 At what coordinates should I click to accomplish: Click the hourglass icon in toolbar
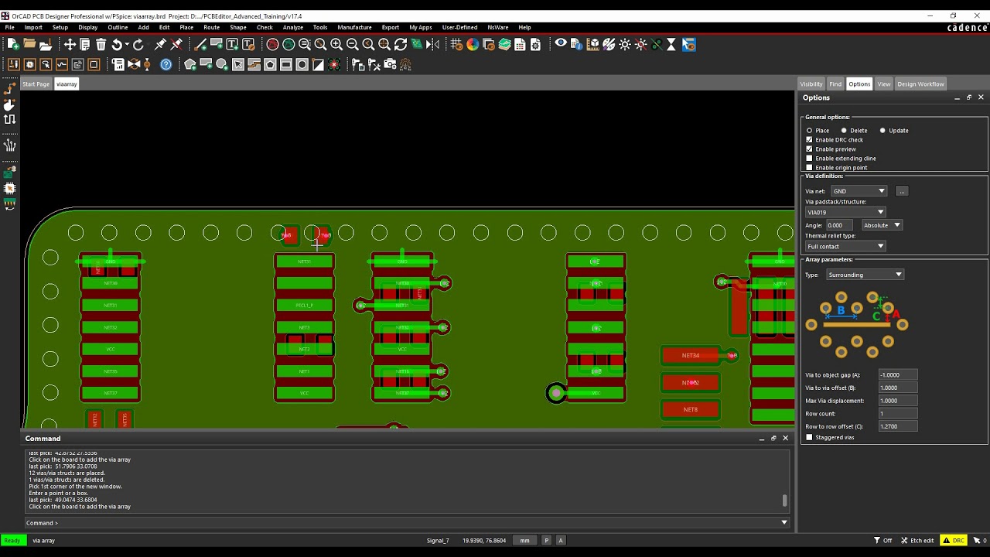pyautogui.click(x=671, y=45)
